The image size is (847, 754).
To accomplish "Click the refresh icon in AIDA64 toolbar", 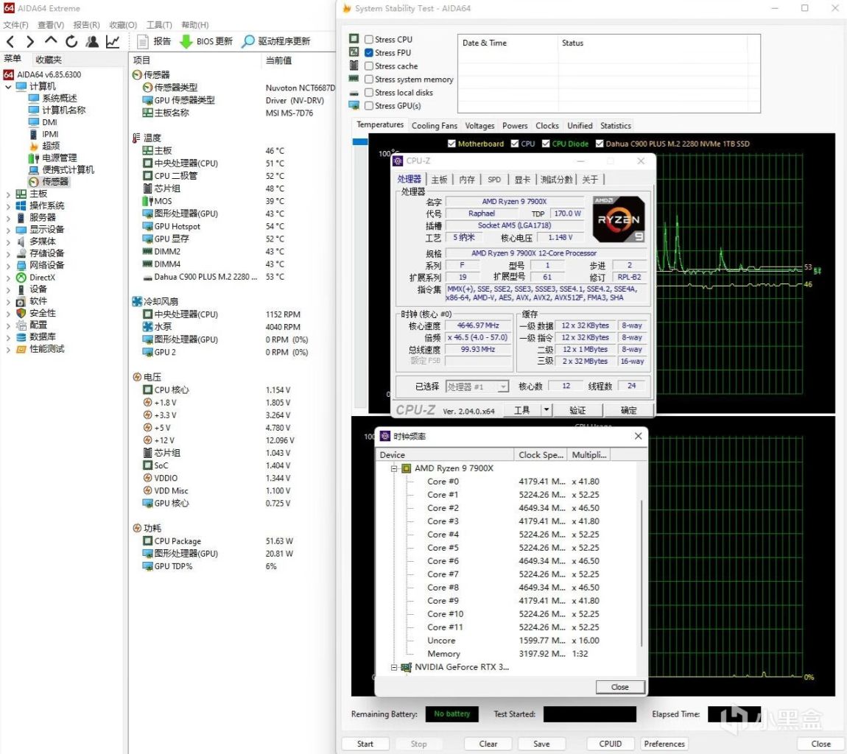I will point(71,42).
